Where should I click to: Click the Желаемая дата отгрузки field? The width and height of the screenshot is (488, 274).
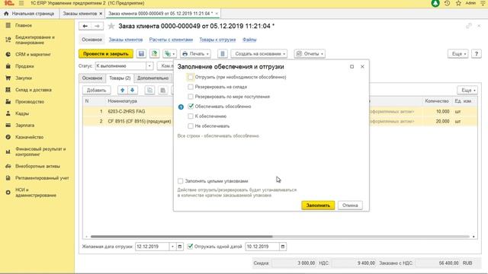[x=152, y=247]
